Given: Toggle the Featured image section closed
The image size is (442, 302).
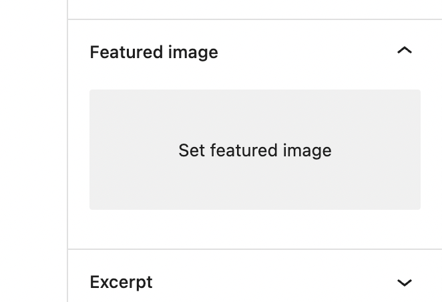Looking at the screenshot, I should [x=404, y=51].
